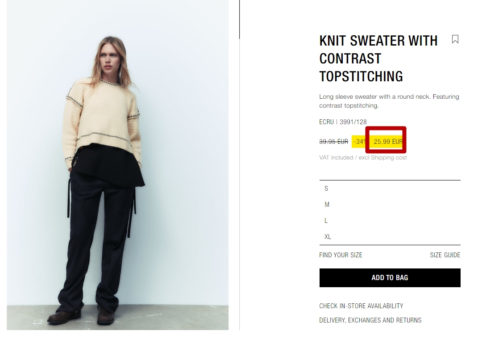This screenshot has height=356, width=478.
Task: Click the discounted 25.99 EUR price
Action: [388, 142]
